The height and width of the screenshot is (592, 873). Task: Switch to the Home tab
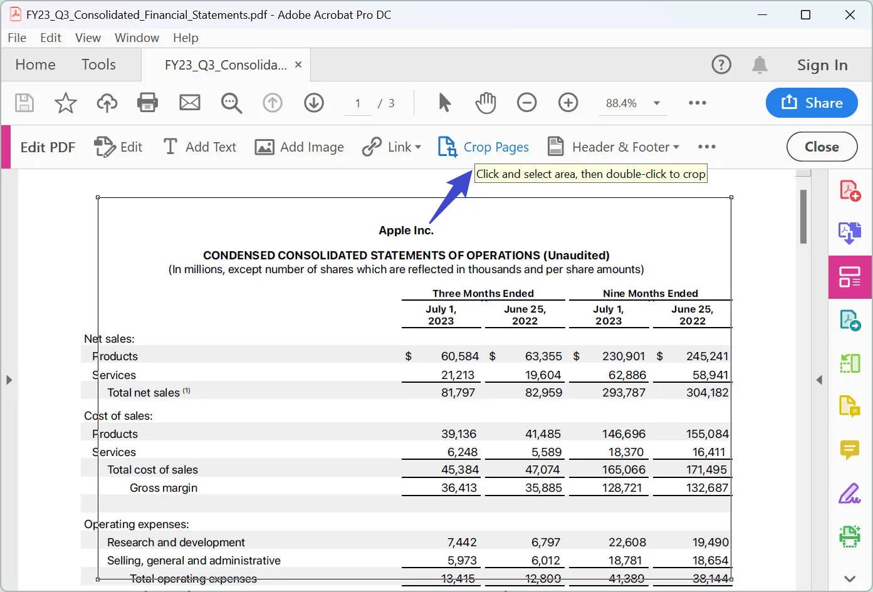click(x=35, y=64)
